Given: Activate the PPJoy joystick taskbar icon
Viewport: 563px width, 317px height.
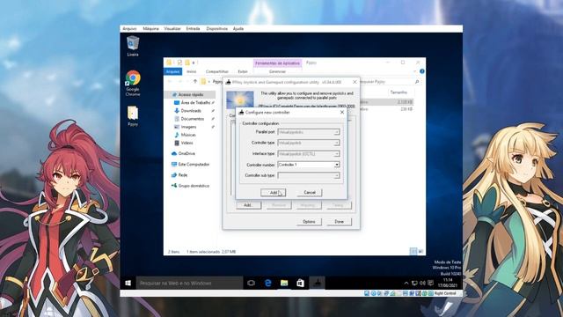Looking at the screenshot, I should 317,284.
